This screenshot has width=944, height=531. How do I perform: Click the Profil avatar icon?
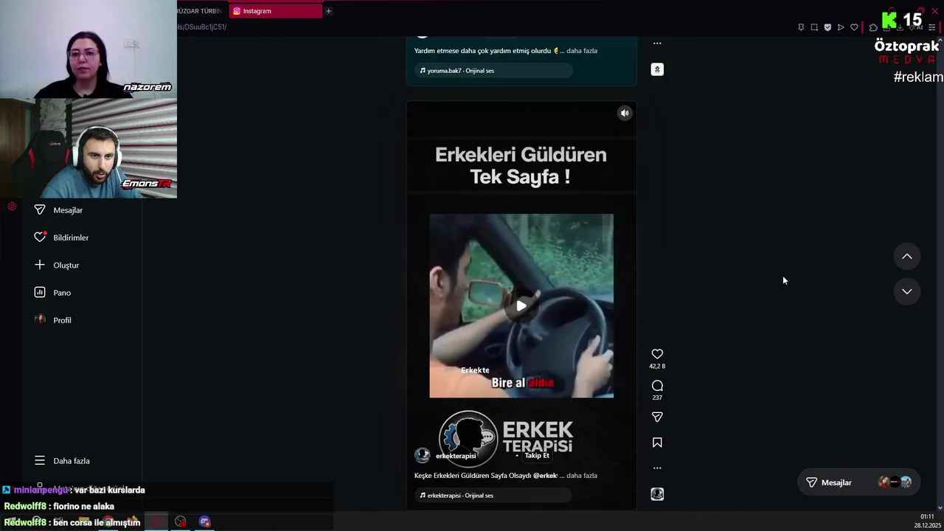pos(40,319)
